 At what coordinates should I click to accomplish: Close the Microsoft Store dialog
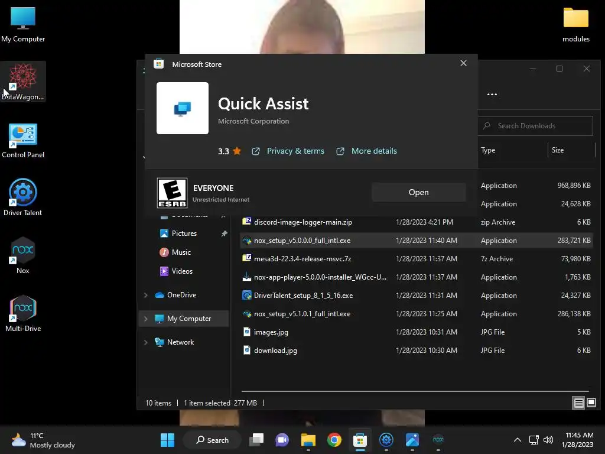click(463, 63)
